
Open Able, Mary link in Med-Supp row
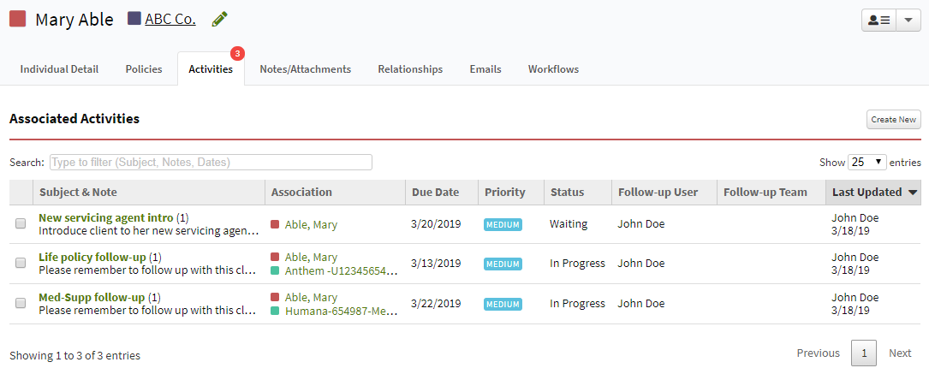click(311, 298)
